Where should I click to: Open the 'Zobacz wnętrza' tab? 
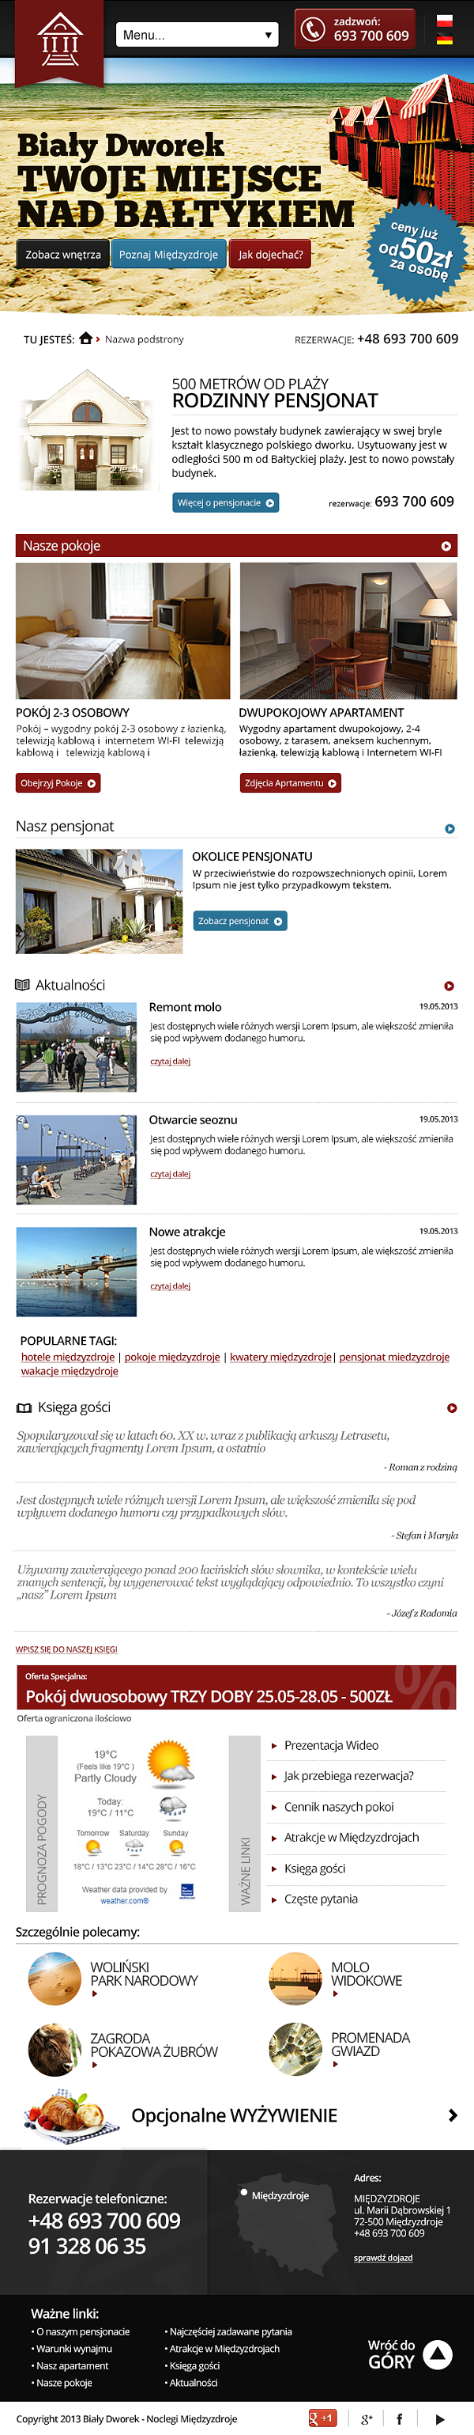[62, 254]
